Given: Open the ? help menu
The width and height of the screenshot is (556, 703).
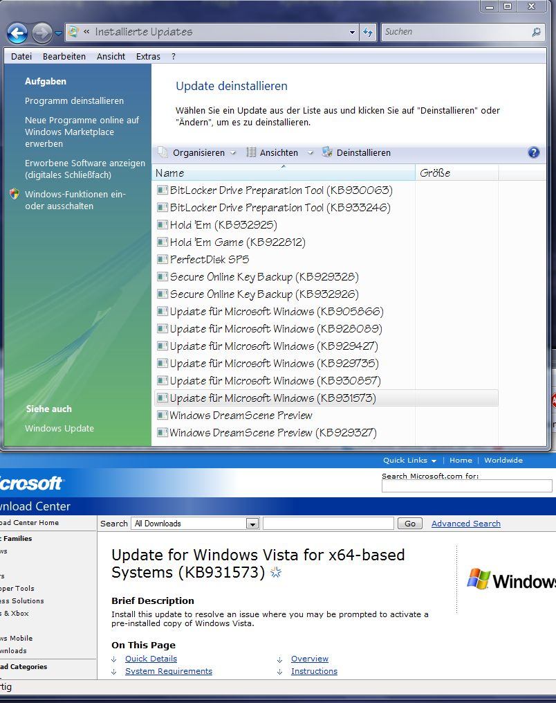Looking at the screenshot, I should pos(174,57).
